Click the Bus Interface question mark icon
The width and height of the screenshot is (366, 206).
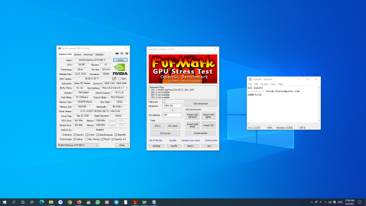click(x=127, y=88)
